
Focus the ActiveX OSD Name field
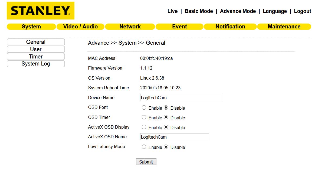(x=175, y=137)
